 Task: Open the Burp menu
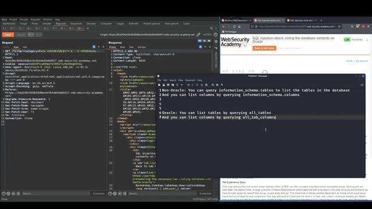point(4,20)
